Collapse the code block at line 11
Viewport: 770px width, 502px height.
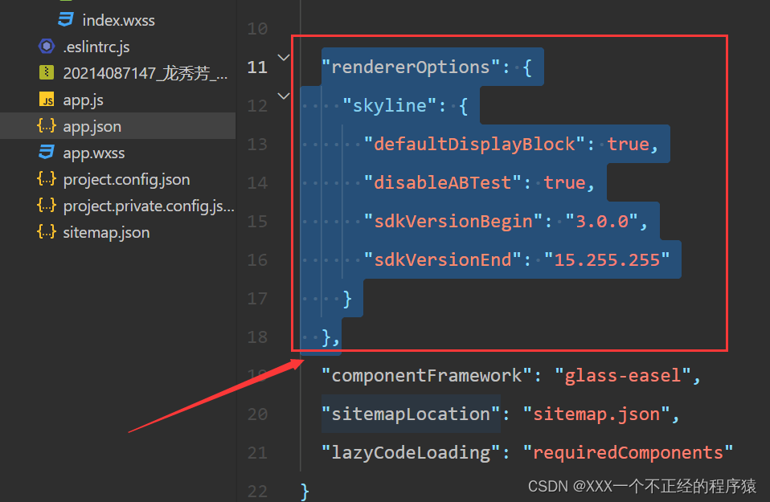click(x=281, y=58)
